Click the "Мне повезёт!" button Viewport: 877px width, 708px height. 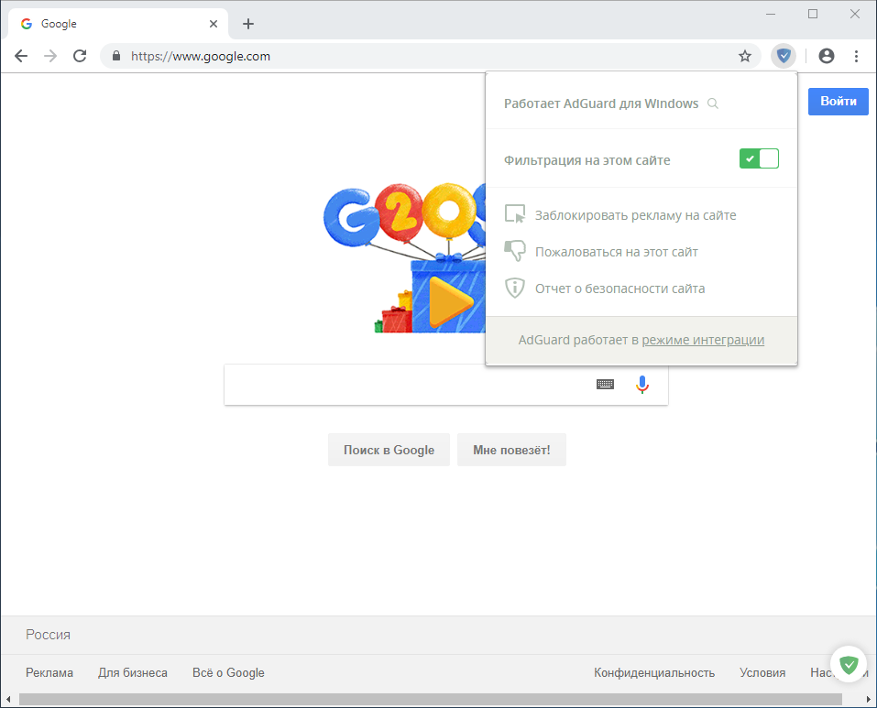511,450
